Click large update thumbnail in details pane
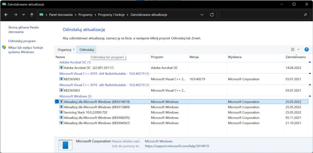313x153 pixels. (x=65, y=145)
